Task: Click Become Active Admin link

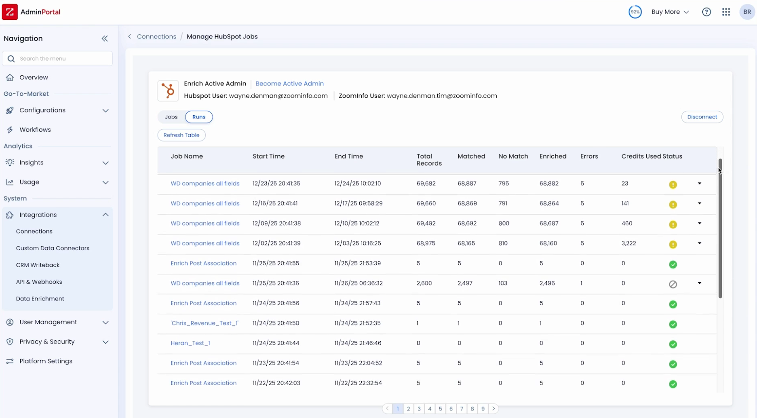Action: tap(289, 84)
